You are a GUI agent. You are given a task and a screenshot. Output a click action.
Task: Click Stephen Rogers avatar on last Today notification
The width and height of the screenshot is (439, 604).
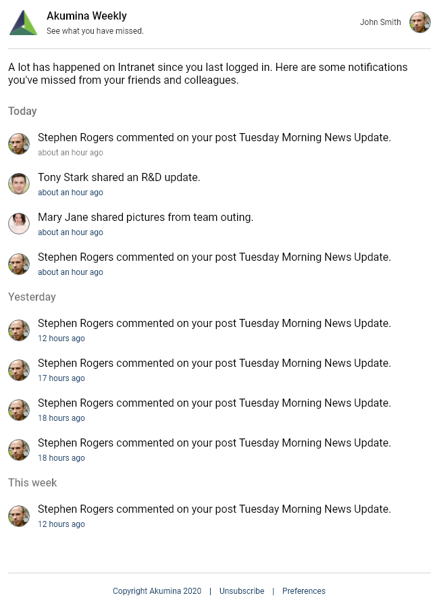[19, 263]
